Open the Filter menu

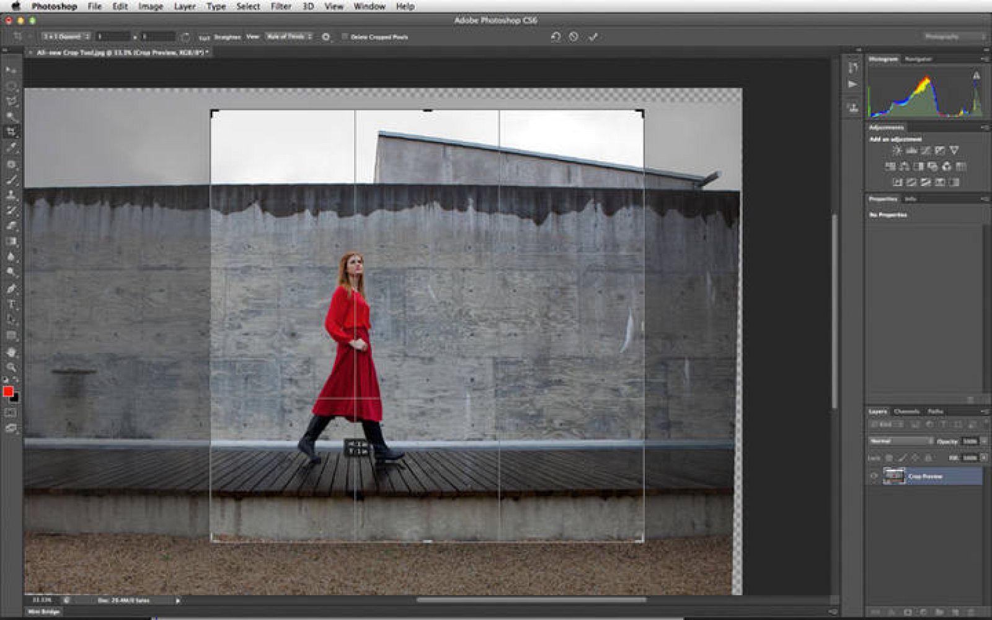click(280, 6)
